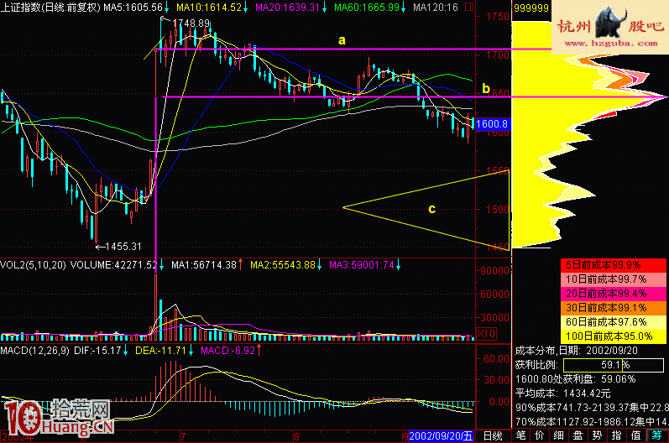This screenshot has width=669, height=443.
Task: Click the MA3:59001.74 volume average label
Action: pos(362,265)
